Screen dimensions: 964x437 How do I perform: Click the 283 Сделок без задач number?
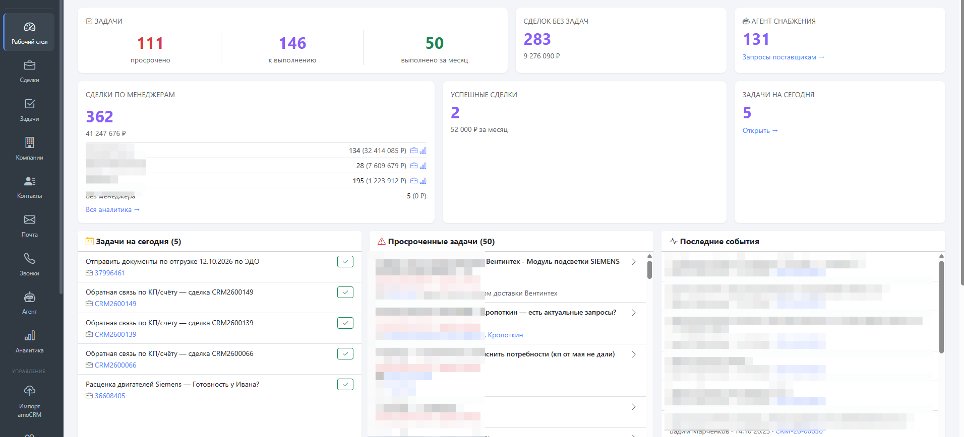[537, 39]
